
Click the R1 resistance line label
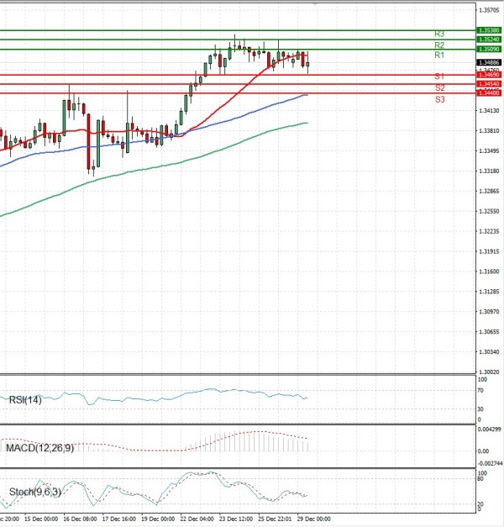(x=438, y=55)
